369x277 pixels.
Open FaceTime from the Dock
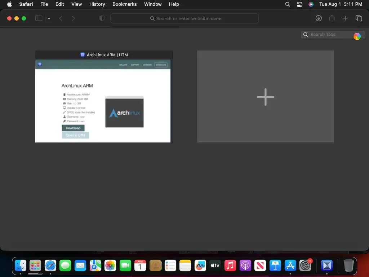[x=125, y=265]
